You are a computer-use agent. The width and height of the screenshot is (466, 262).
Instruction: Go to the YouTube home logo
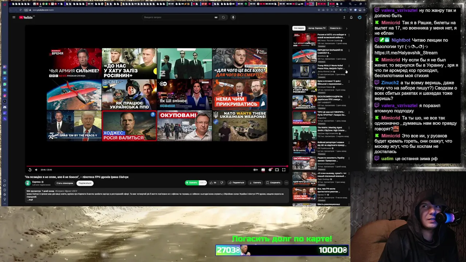coord(26,17)
